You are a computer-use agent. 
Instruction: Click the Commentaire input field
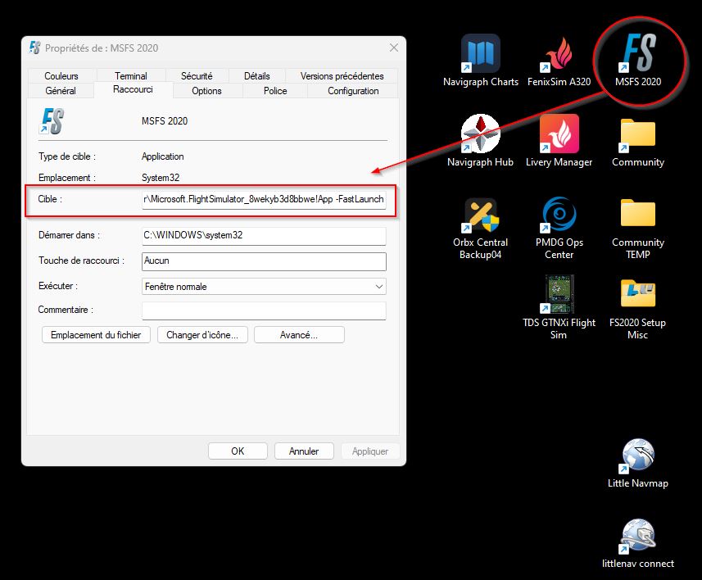[x=264, y=310]
